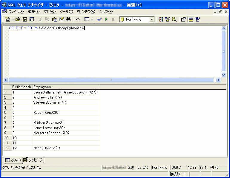Open the ファイル(F) menu

16,12
